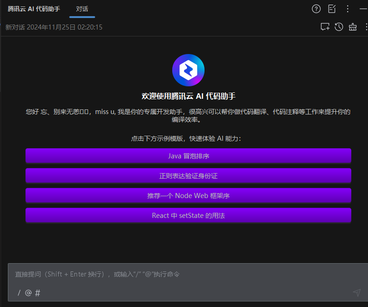Insert slash command shortcut
The height and width of the screenshot is (307, 368).
click(x=19, y=293)
